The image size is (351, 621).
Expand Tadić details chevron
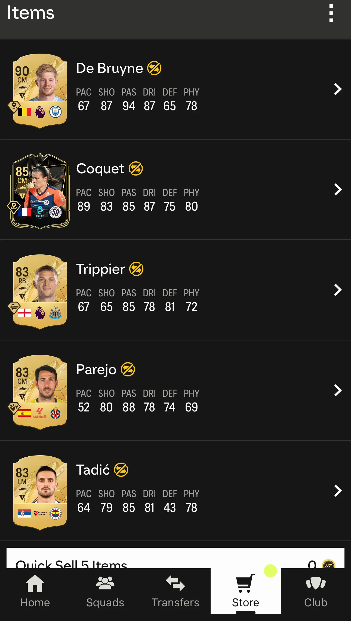click(x=338, y=491)
